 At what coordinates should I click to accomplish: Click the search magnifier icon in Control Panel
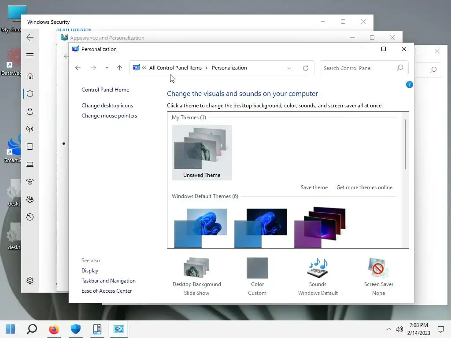tap(400, 68)
